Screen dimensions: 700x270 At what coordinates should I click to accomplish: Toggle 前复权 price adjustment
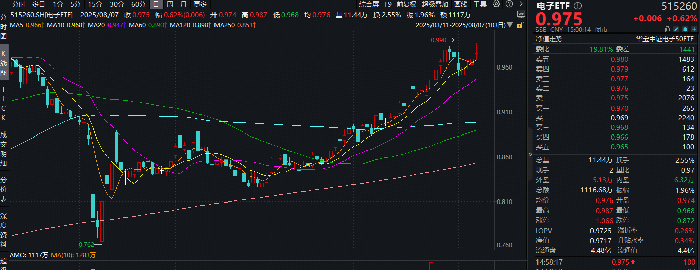[406, 4]
